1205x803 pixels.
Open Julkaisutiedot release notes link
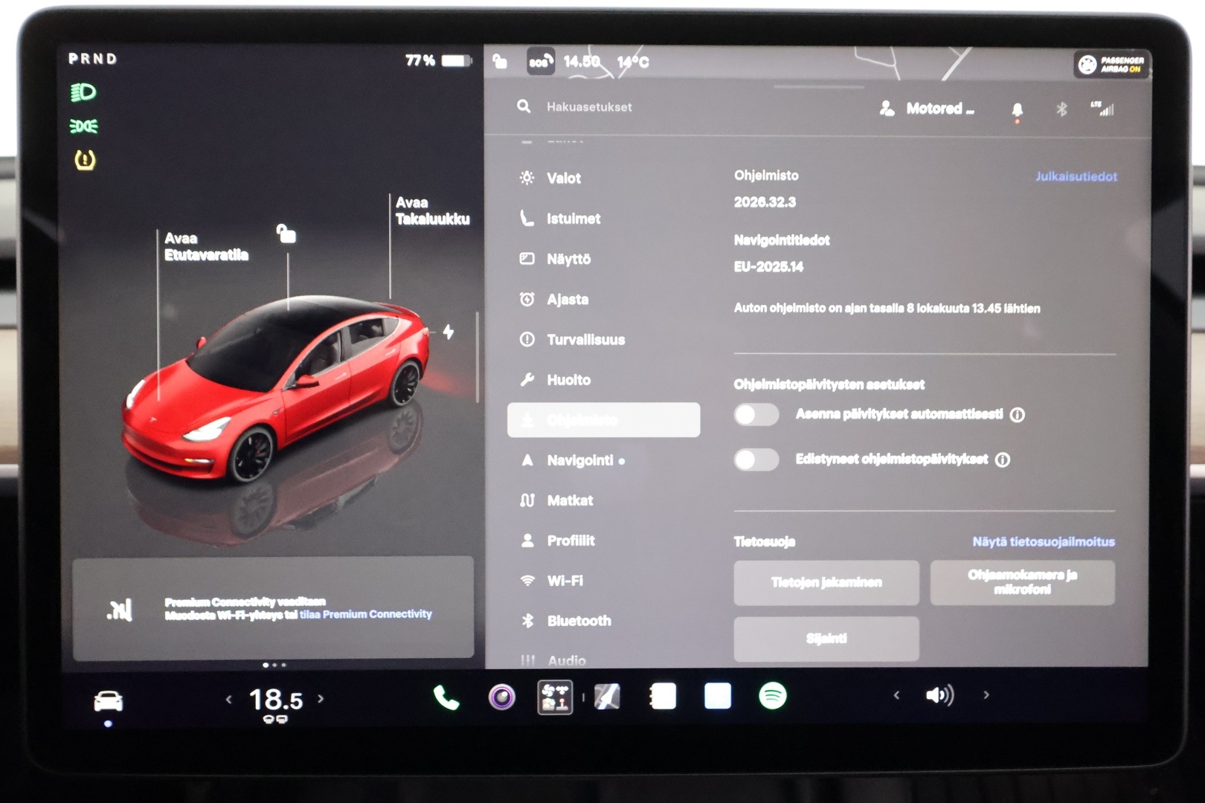pyautogui.click(x=1076, y=177)
